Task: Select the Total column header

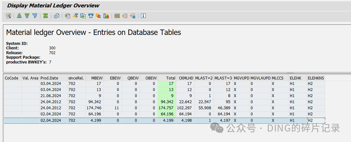Action: tap(167, 78)
